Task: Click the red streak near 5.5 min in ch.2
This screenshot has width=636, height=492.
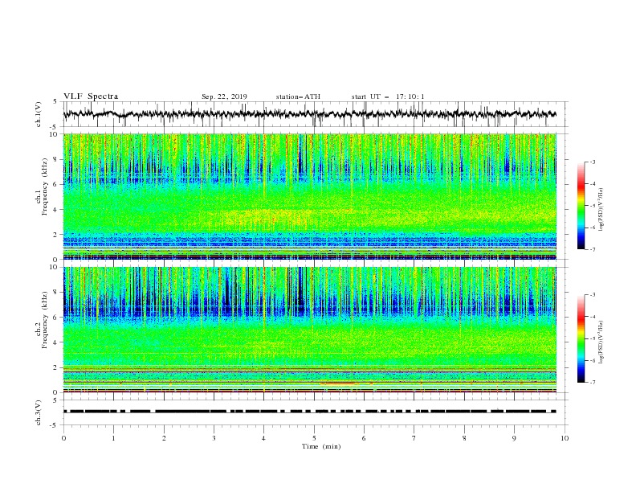Action: [337, 383]
